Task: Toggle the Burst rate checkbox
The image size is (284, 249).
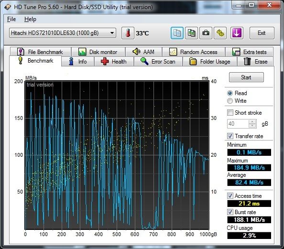Action: click(x=230, y=212)
